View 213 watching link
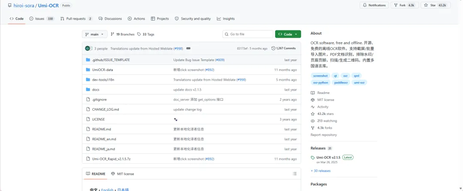 coord(324,121)
